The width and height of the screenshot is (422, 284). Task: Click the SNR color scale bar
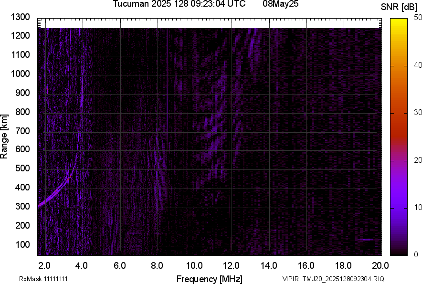(x=399, y=137)
